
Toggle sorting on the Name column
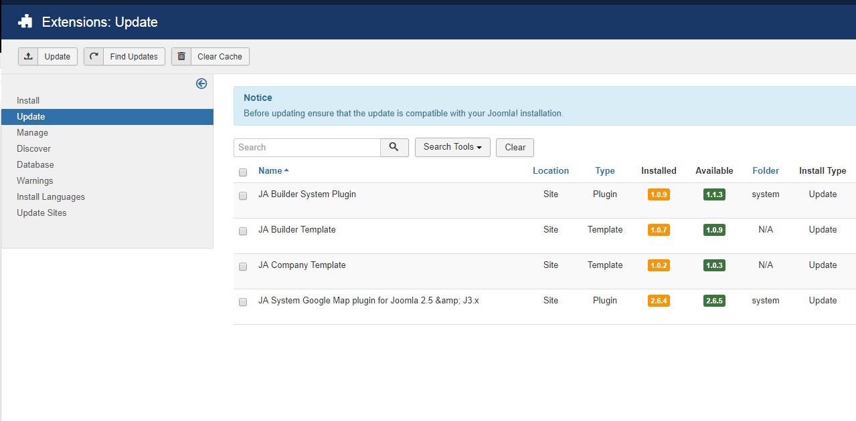[270, 170]
